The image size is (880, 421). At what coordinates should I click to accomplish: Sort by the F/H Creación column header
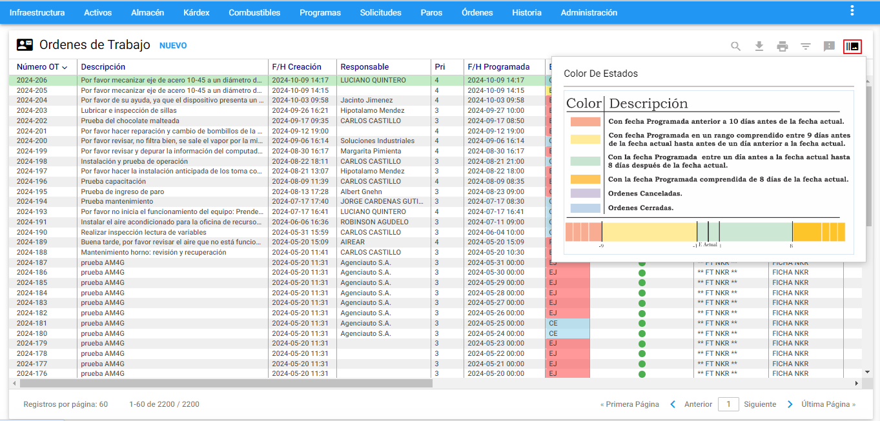click(x=297, y=67)
